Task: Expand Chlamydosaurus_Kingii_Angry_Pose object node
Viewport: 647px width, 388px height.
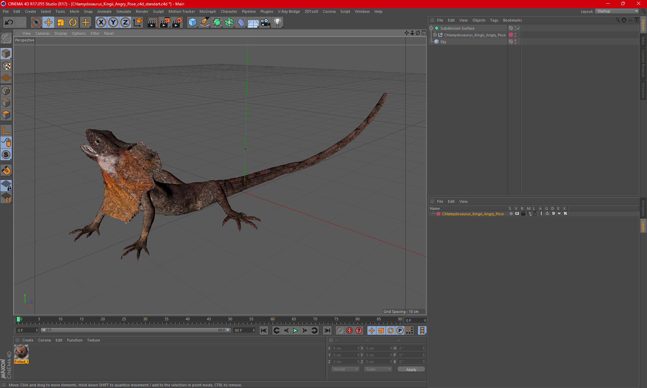Action: (435, 35)
